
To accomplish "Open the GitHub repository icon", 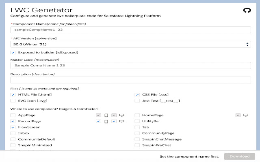I will (x=247, y=10).
